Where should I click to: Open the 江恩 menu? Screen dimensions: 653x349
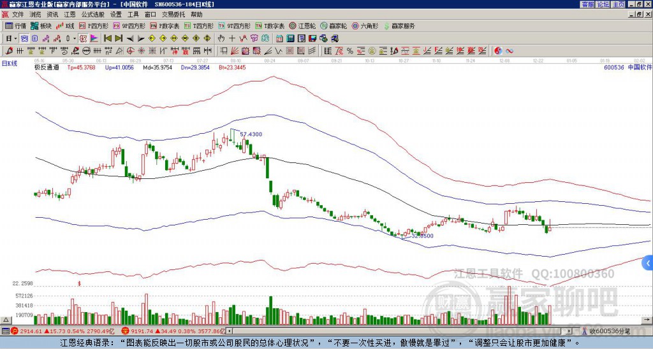70,15
